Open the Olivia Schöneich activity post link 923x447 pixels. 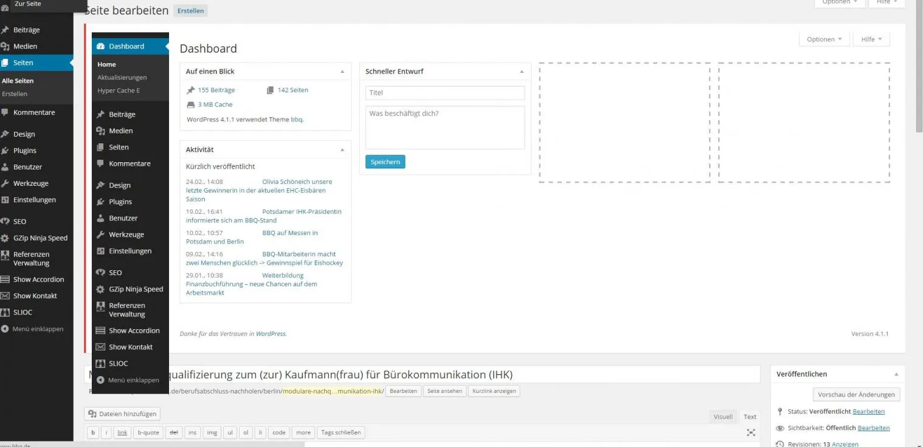(259, 190)
